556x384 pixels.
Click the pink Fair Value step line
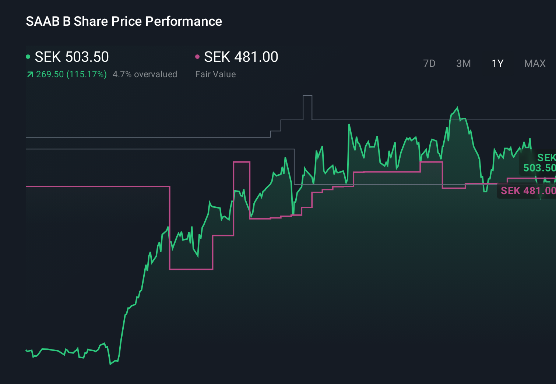[92, 187]
